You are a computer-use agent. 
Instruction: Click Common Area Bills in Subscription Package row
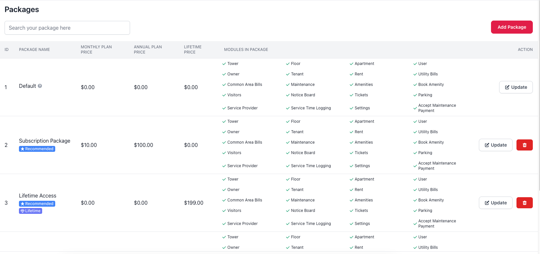[x=245, y=142]
